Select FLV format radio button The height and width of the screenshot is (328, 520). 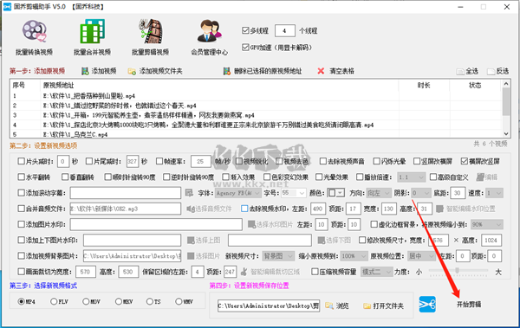point(54,301)
